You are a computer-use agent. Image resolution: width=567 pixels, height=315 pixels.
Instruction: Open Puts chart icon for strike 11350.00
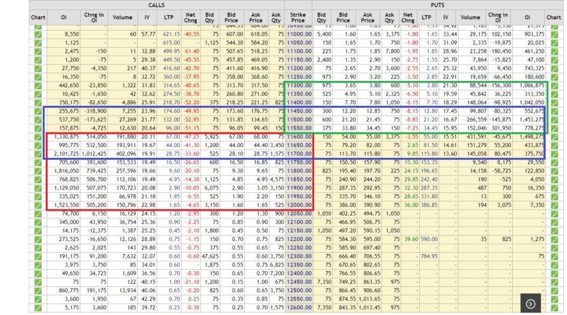click(554, 94)
